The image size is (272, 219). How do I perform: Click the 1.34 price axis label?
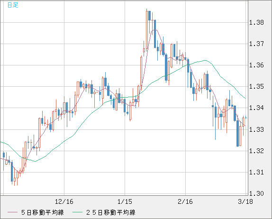256,108
